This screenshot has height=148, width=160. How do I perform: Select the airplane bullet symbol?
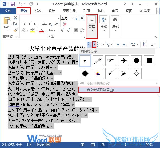(123, 61)
